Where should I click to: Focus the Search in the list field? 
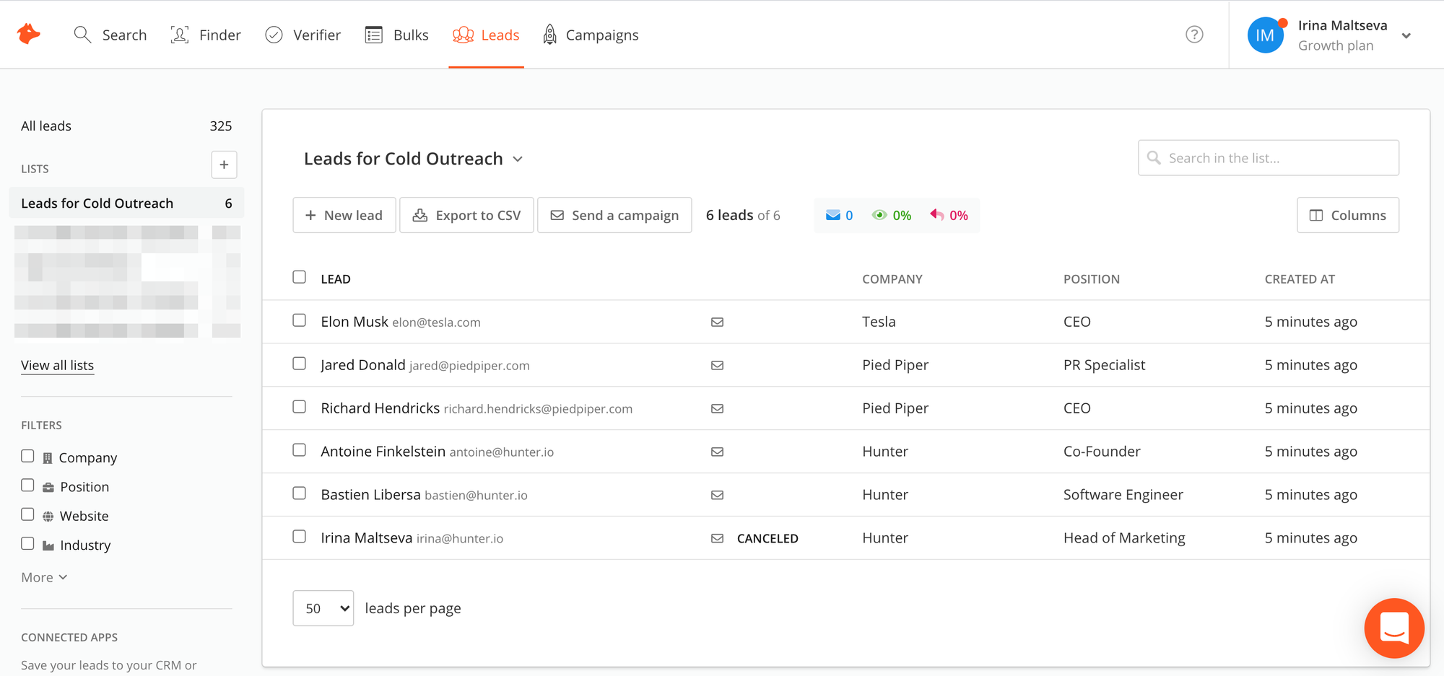1269,158
